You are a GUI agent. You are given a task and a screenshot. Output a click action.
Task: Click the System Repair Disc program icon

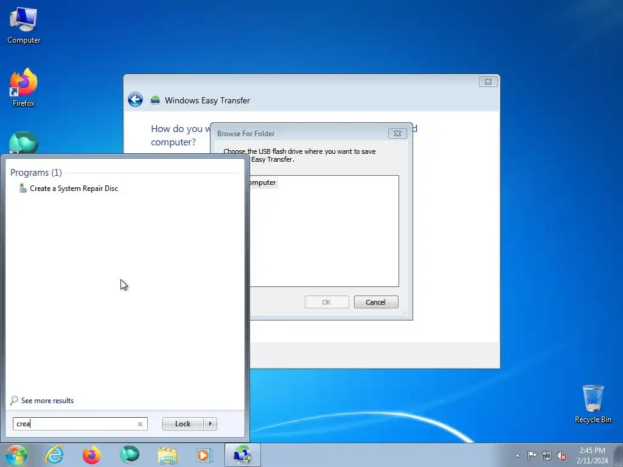pyautogui.click(x=23, y=189)
